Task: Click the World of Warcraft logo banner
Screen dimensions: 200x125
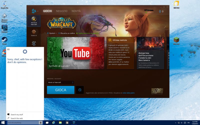Action: coord(61,23)
